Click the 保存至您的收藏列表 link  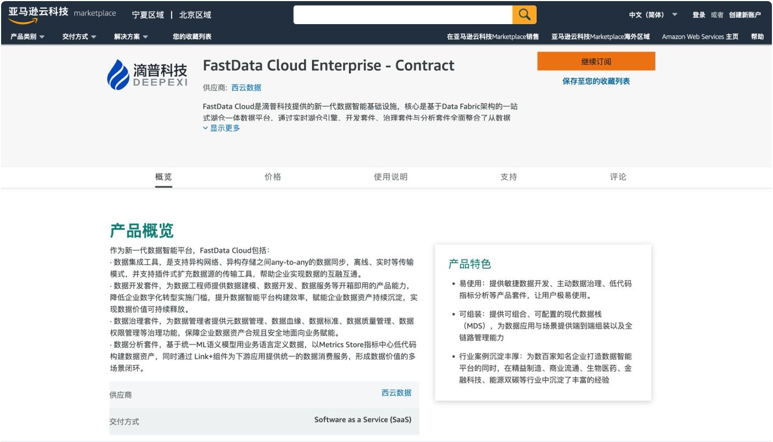tap(596, 81)
